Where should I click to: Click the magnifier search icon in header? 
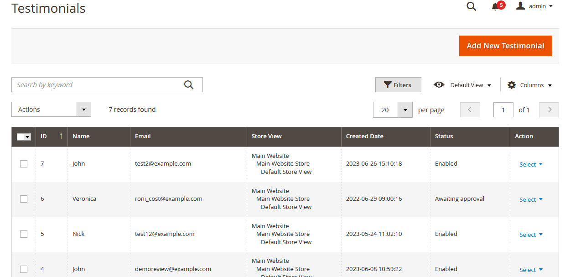471,6
